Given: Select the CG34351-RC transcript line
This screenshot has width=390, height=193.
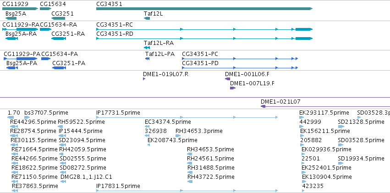Looking at the screenshot, I should pyautogui.click(x=204, y=29).
